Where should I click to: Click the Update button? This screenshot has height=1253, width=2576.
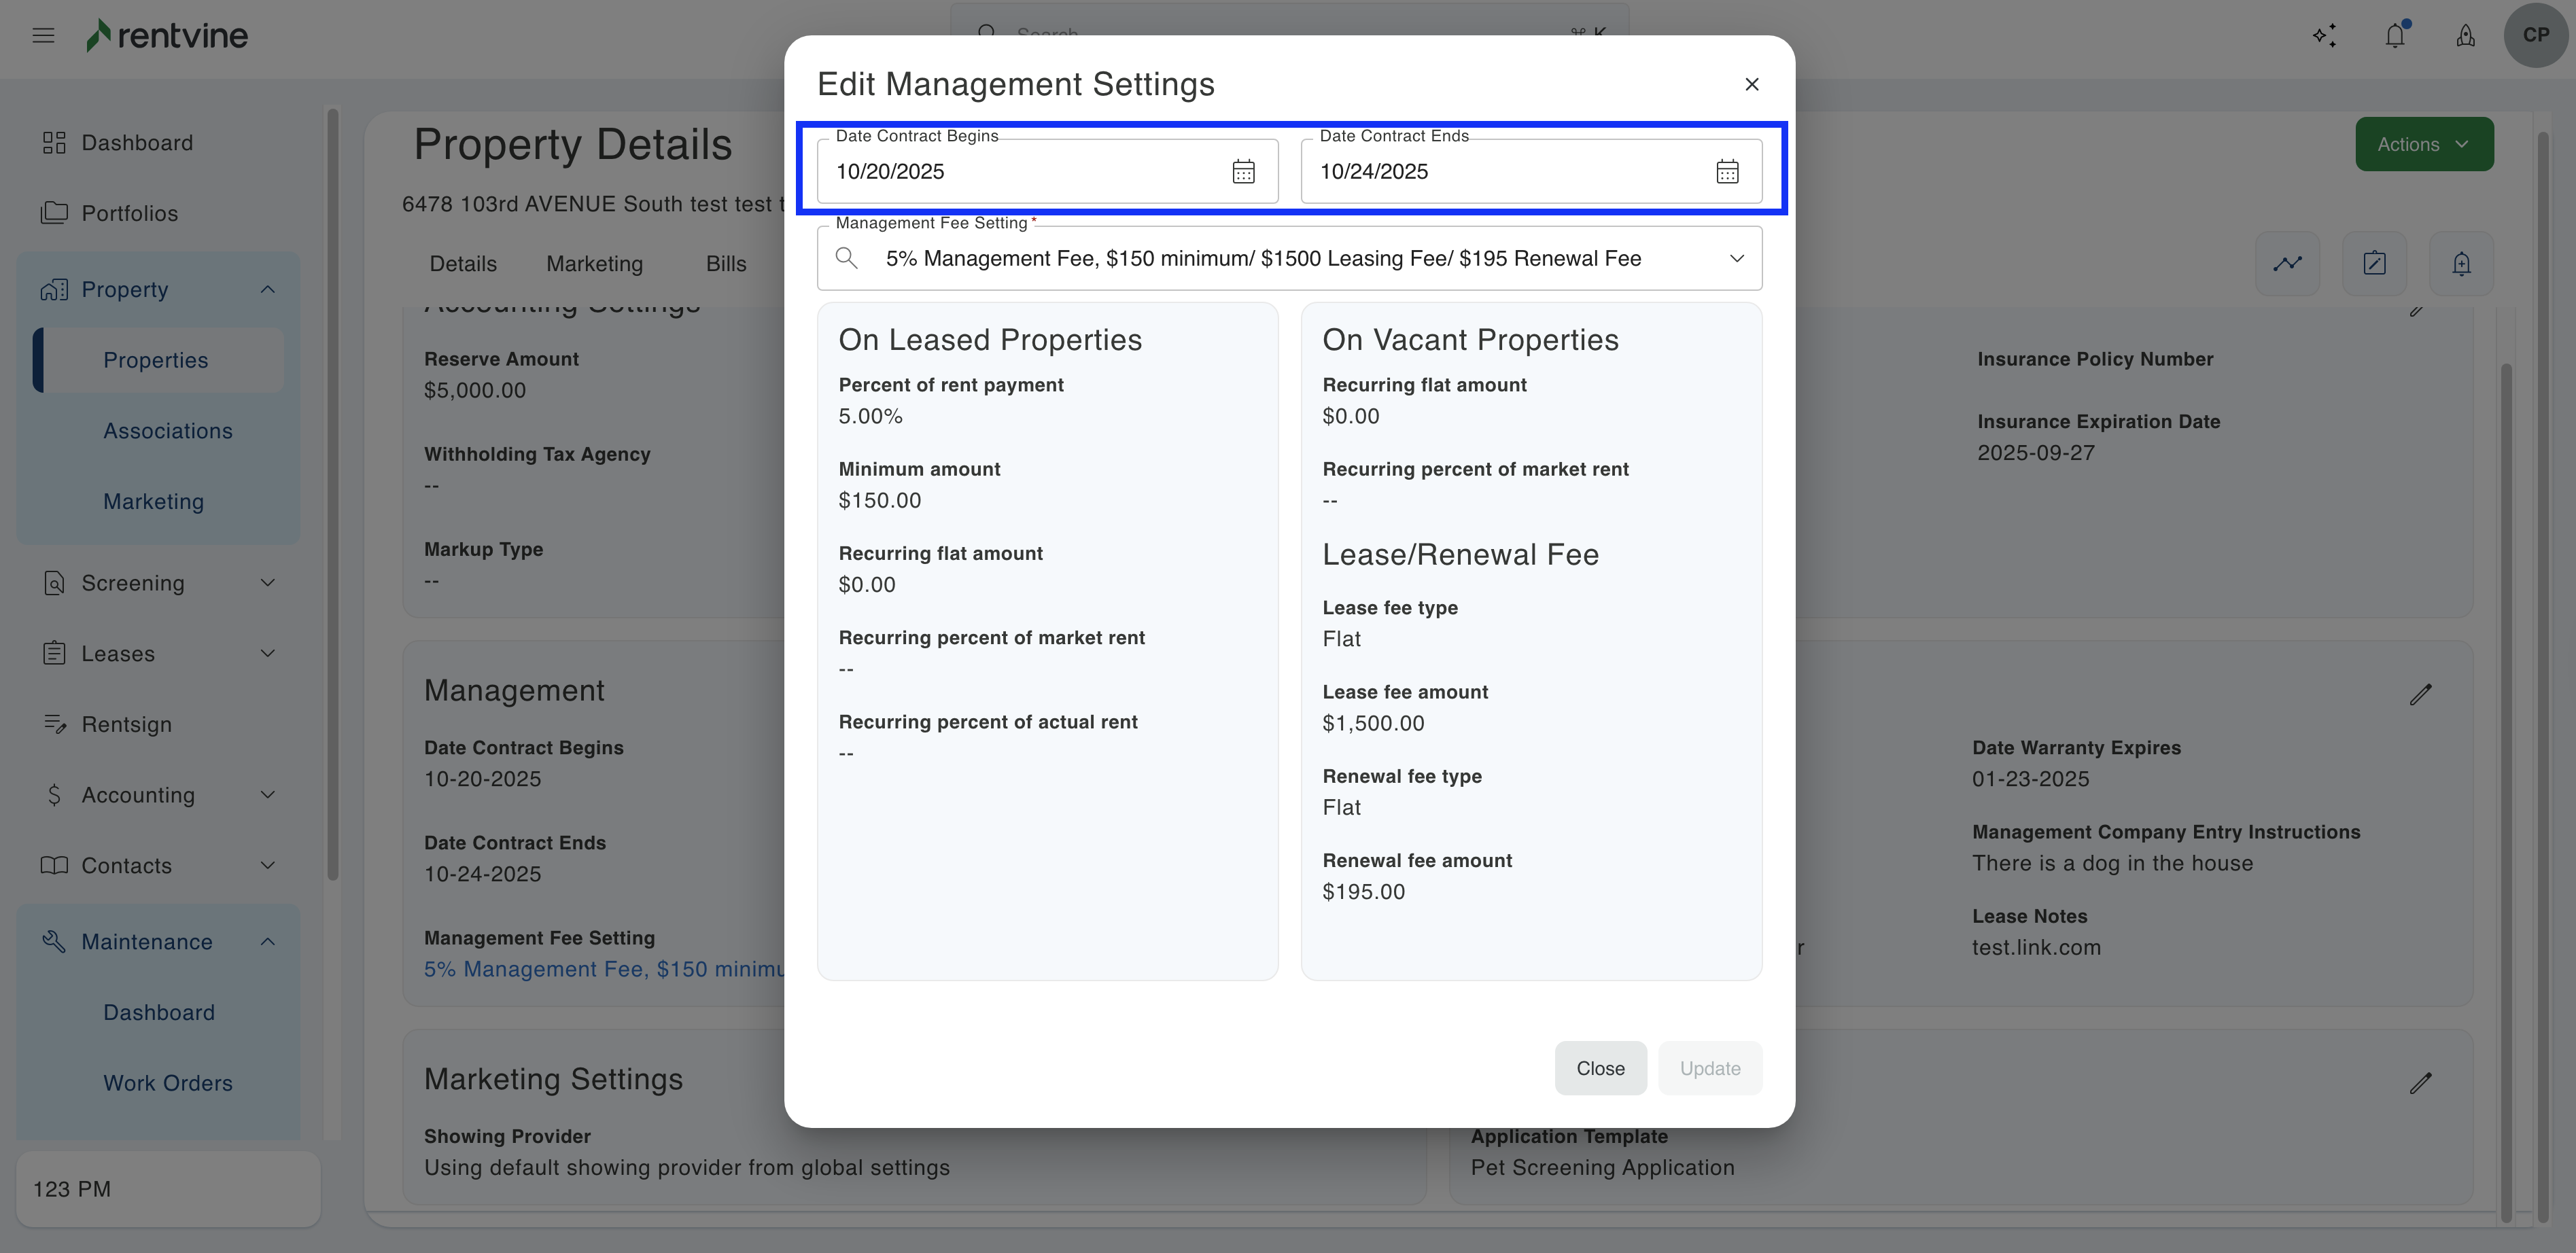click(x=1709, y=1068)
